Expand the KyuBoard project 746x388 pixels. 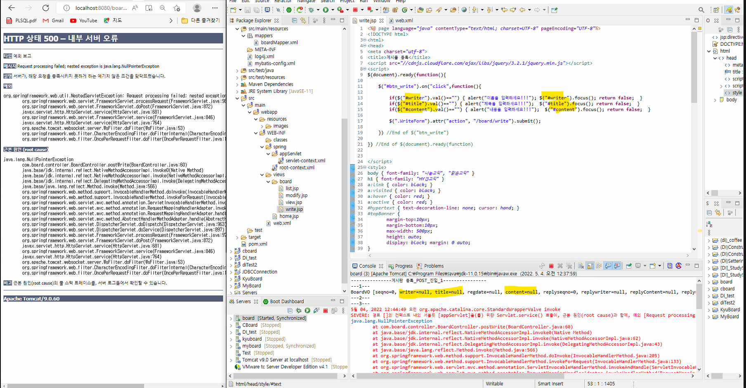pyautogui.click(x=231, y=279)
